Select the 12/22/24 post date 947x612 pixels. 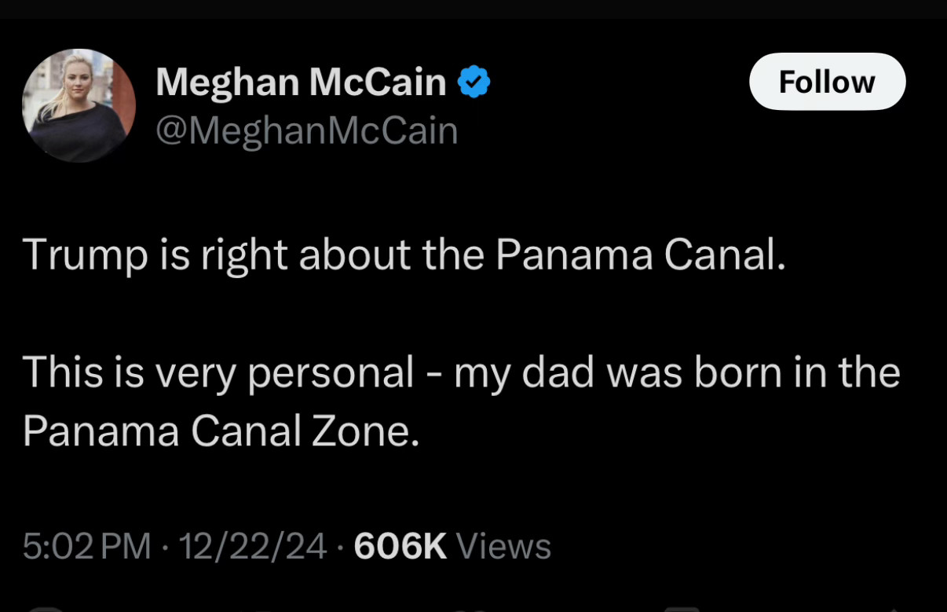[x=253, y=545]
